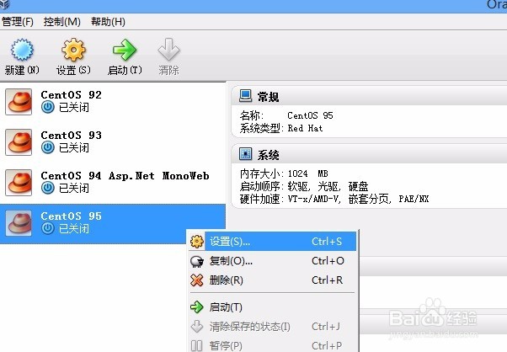Click the power state icon under CentOS 94
The width and height of the screenshot is (507, 352).
(48, 188)
